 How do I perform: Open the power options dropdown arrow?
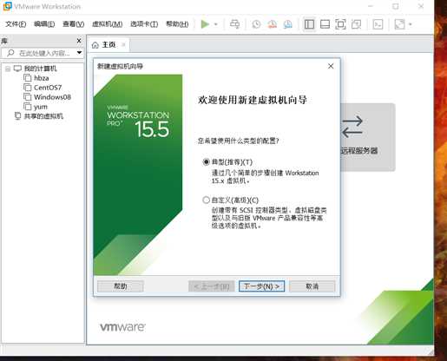coord(216,24)
